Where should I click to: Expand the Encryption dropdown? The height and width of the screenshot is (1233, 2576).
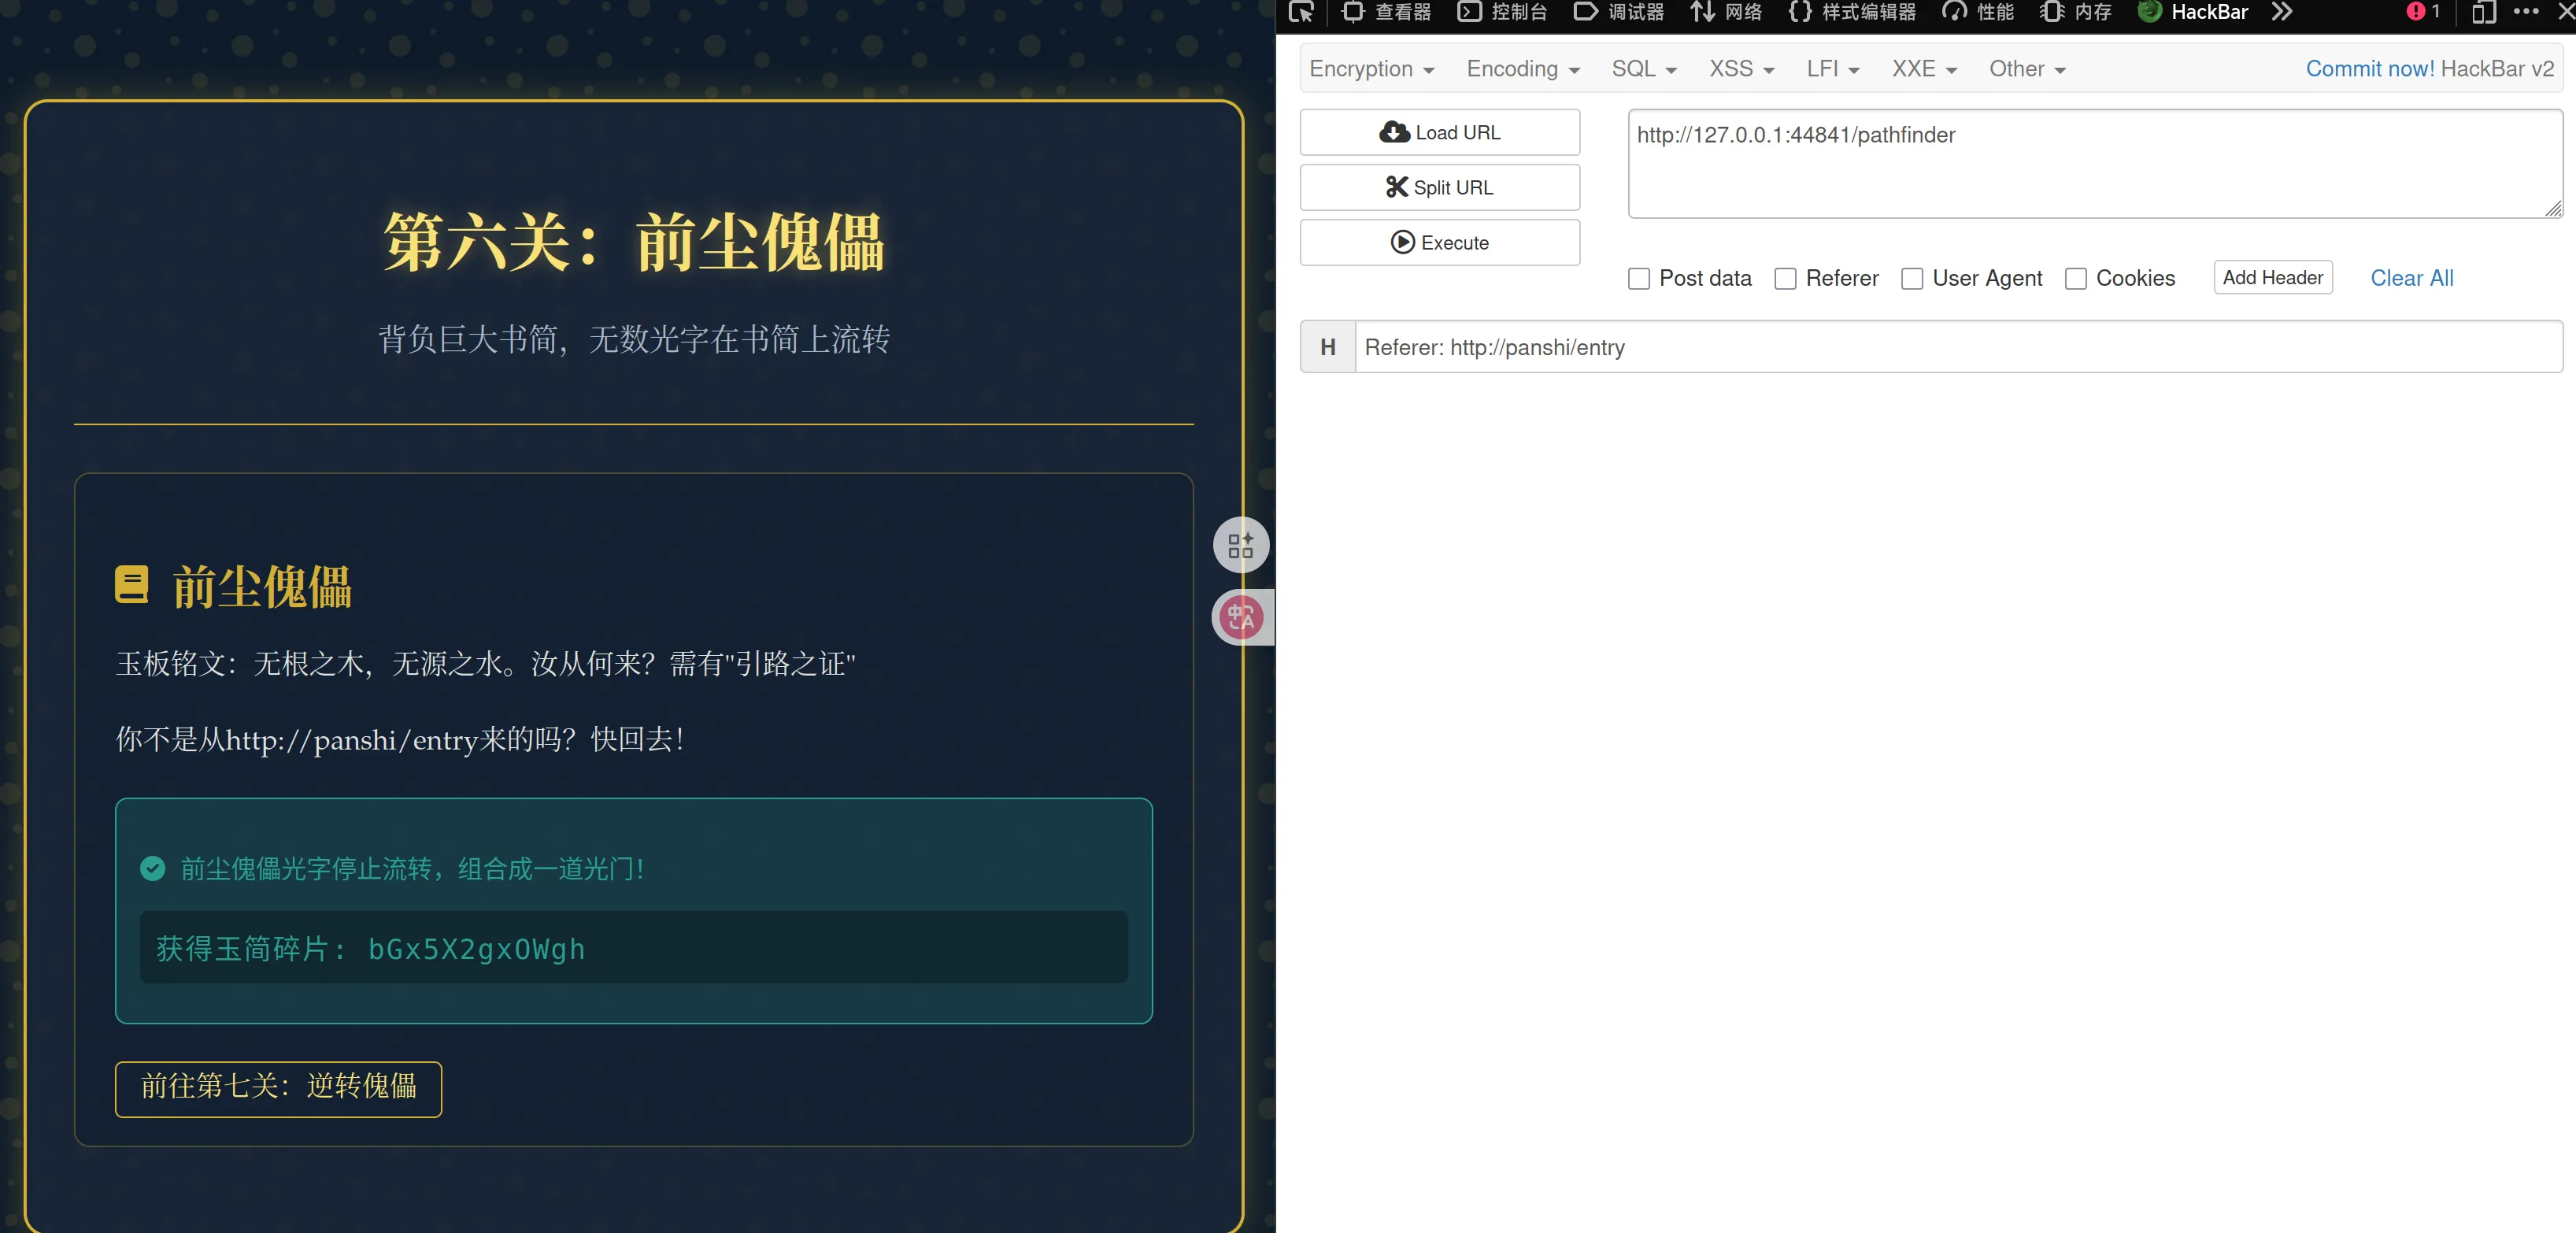[1371, 69]
